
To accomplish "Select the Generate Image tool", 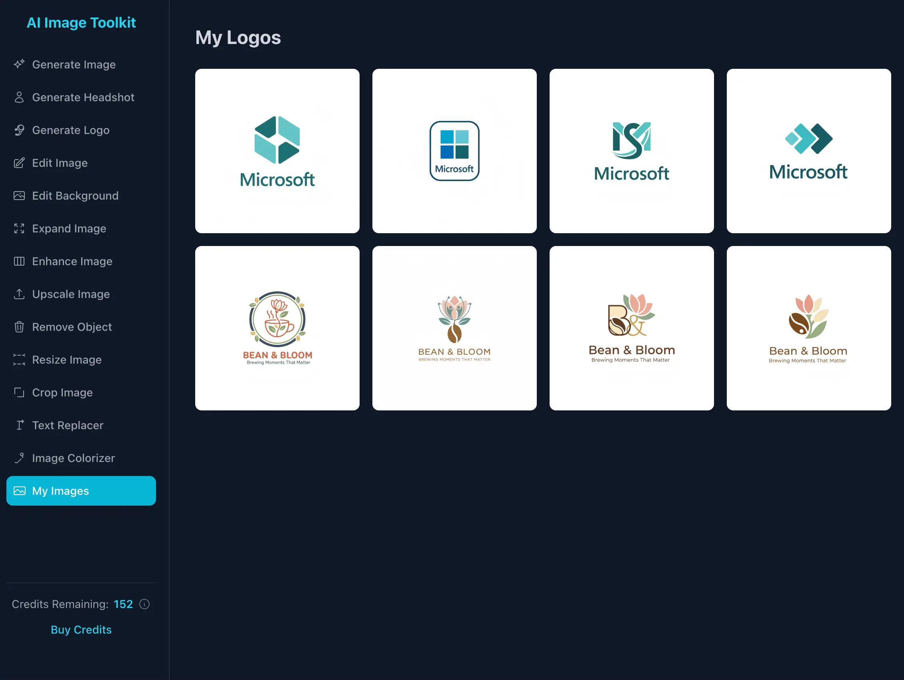I will 74,64.
